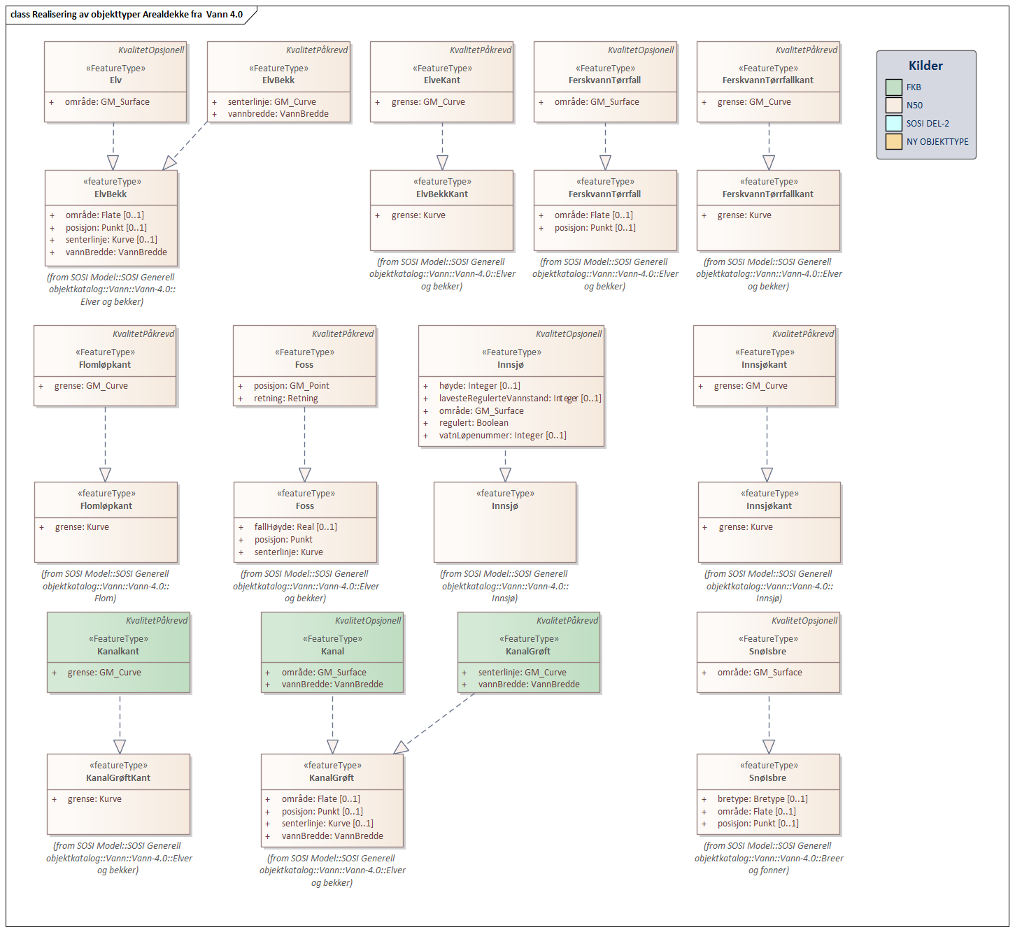1015x932 pixels.
Task: Select the N50 legend color swatch
Action: [893, 106]
